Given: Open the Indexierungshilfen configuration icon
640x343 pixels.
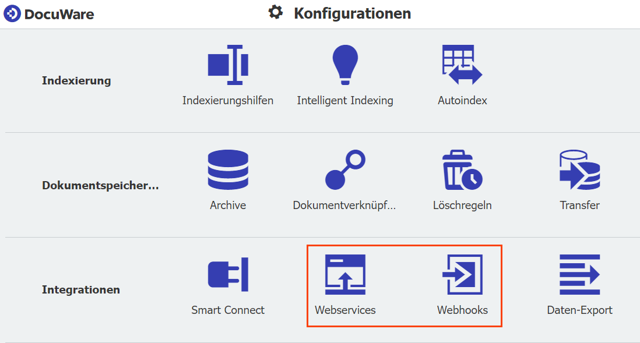Looking at the screenshot, I should pyautogui.click(x=228, y=65).
